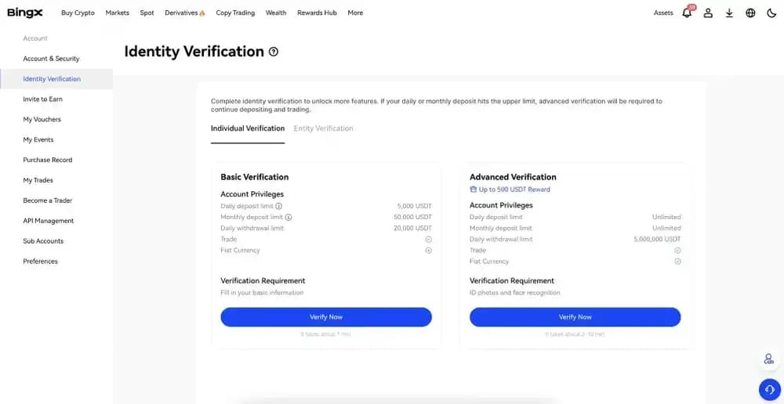Open Preferences in sidebar

pyautogui.click(x=41, y=262)
